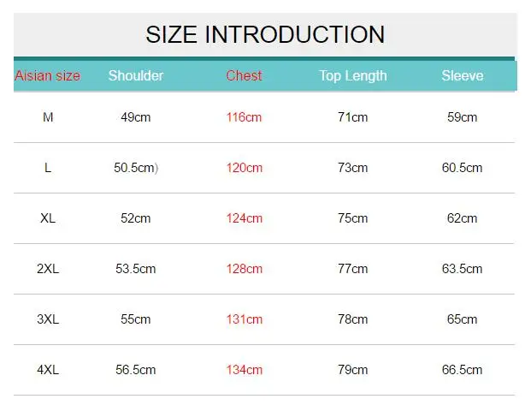The height and width of the screenshot is (405, 525).
Task: Click the 124cm chest value
Action: (245, 218)
